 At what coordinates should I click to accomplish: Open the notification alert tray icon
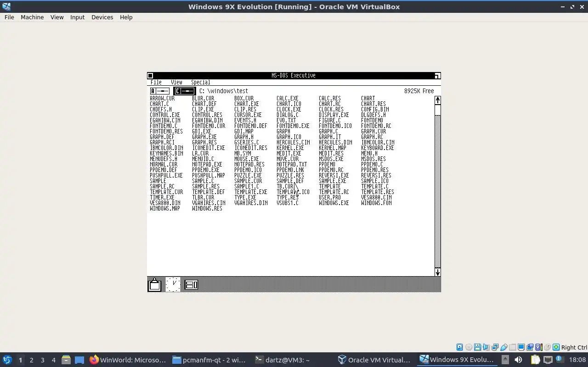coord(560,359)
